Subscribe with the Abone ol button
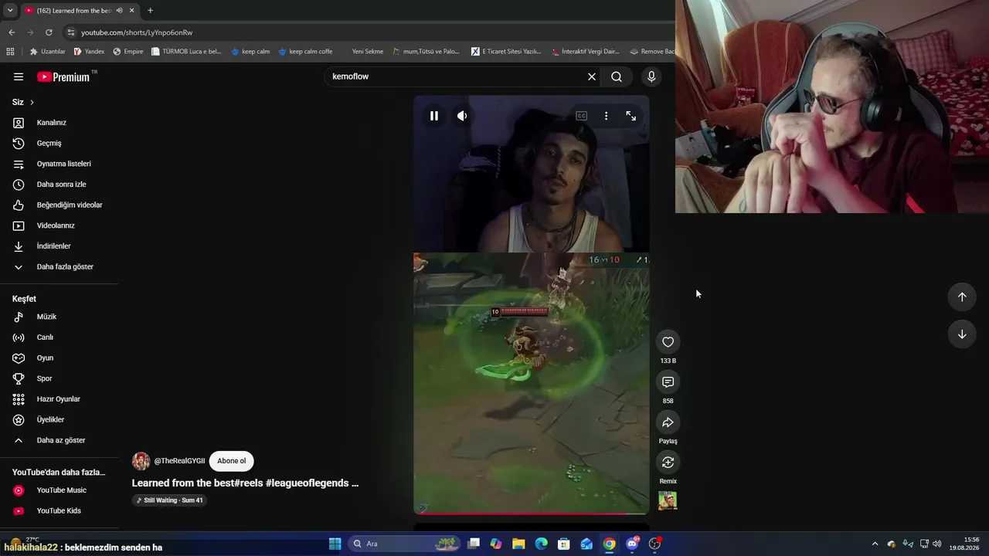This screenshot has width=989, height=556. click(232, 461)
